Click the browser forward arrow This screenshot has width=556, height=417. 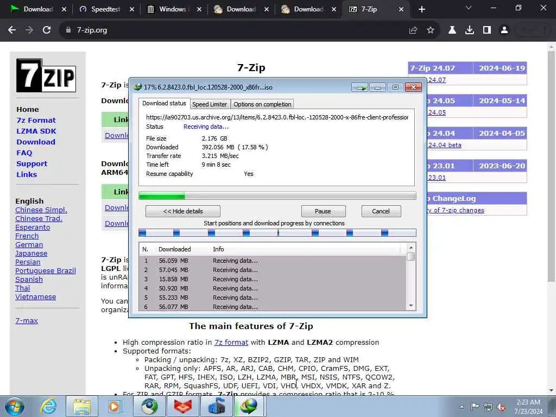point(29,30)
